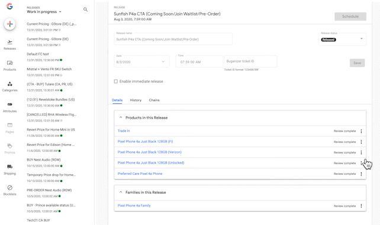Click the Google logo icon

[9, 6]
